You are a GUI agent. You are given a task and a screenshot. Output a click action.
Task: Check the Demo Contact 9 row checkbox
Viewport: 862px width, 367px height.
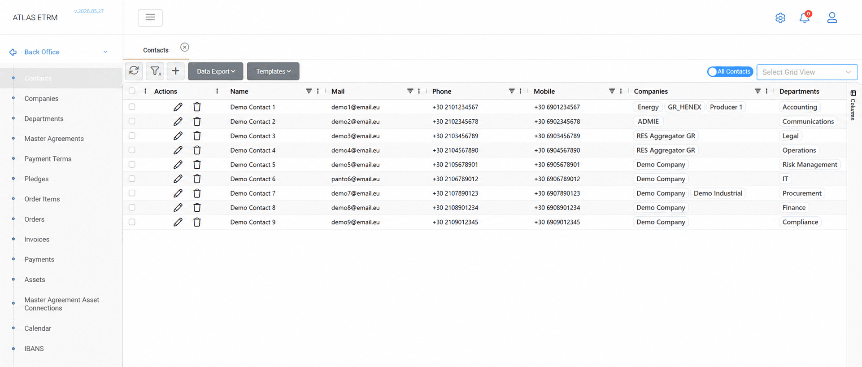[x=132, y=222]
